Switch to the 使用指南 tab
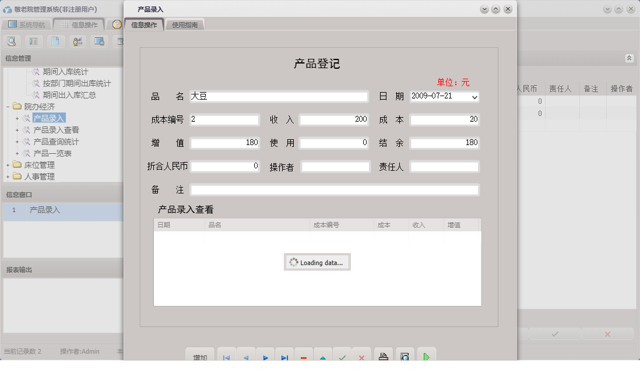The height and width of the screenshot is (370, 640). [x=185, y=24]
